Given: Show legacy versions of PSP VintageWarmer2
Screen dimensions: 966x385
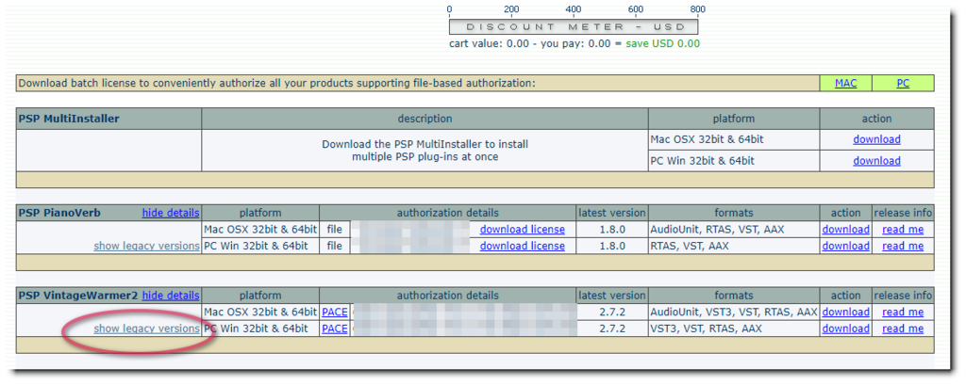Looking at the screenshot, I should (146, 329).
